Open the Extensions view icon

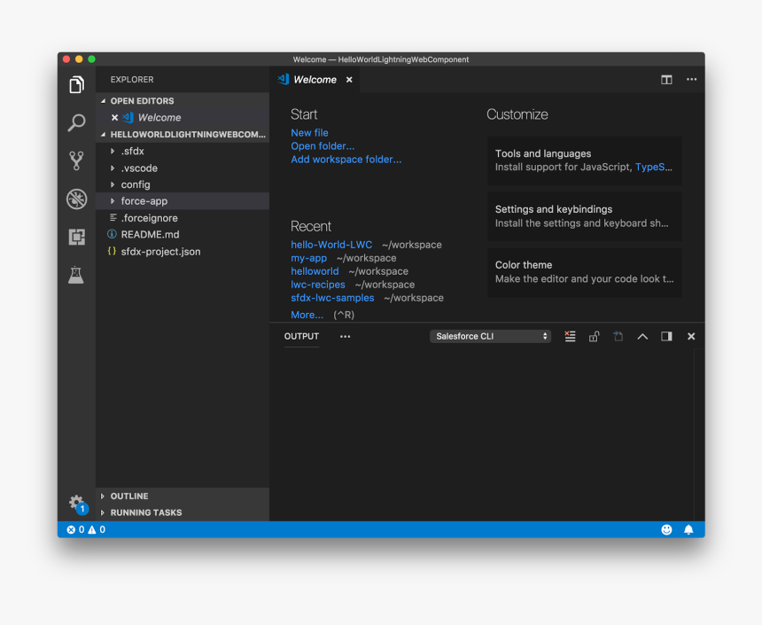(76, 237)
